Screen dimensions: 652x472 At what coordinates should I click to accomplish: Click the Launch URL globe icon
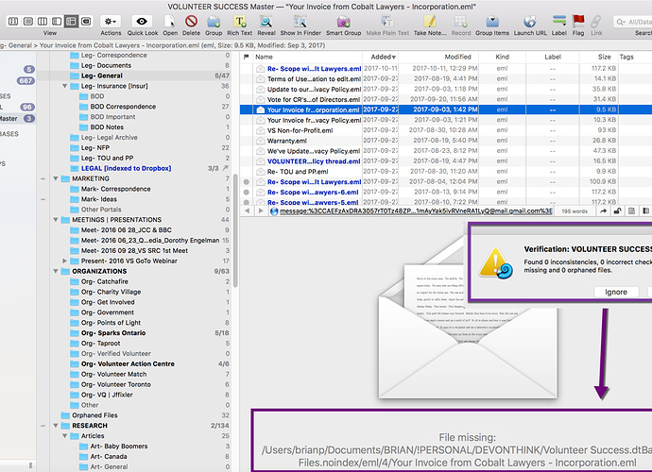coord(530,21)
